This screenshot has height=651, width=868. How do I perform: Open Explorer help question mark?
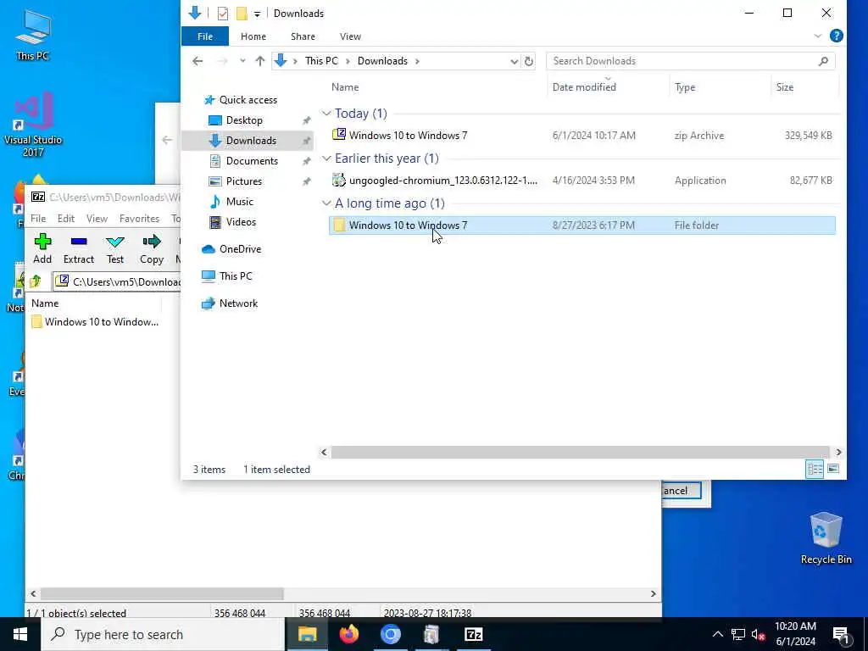tap(837, 36)
